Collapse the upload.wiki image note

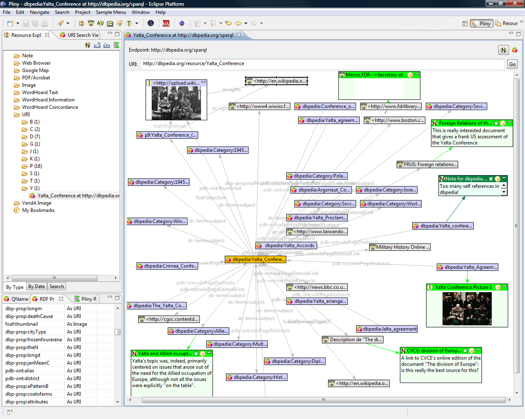pyautogui.click(x=203, y=82)
